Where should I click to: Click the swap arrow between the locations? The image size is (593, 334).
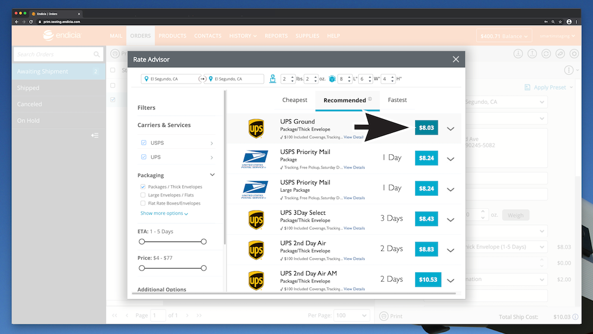[202, 79]
